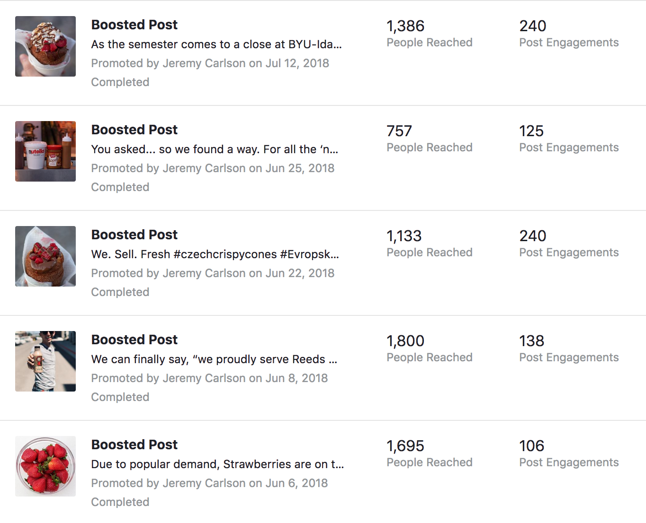Image resolution: width=646 pixels, height=523 pixels.
Task: Open the pastry cone thumbnail from Jul 12
Action: tap(45, 46)
